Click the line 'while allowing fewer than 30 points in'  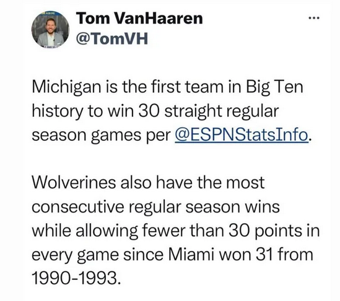pyautogui.click(x=176, y=231)
